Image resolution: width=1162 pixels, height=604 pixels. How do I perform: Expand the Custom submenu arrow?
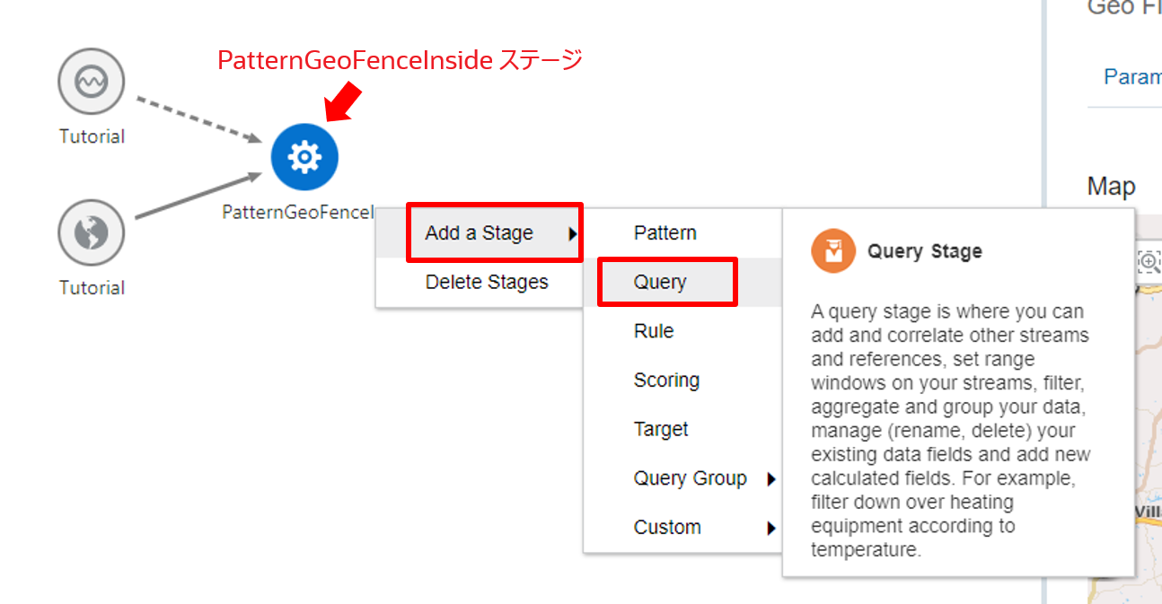[770, 528]
